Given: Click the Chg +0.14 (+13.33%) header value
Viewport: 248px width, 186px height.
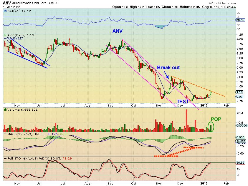Looking at the screenshot, I should click(217, 7).
